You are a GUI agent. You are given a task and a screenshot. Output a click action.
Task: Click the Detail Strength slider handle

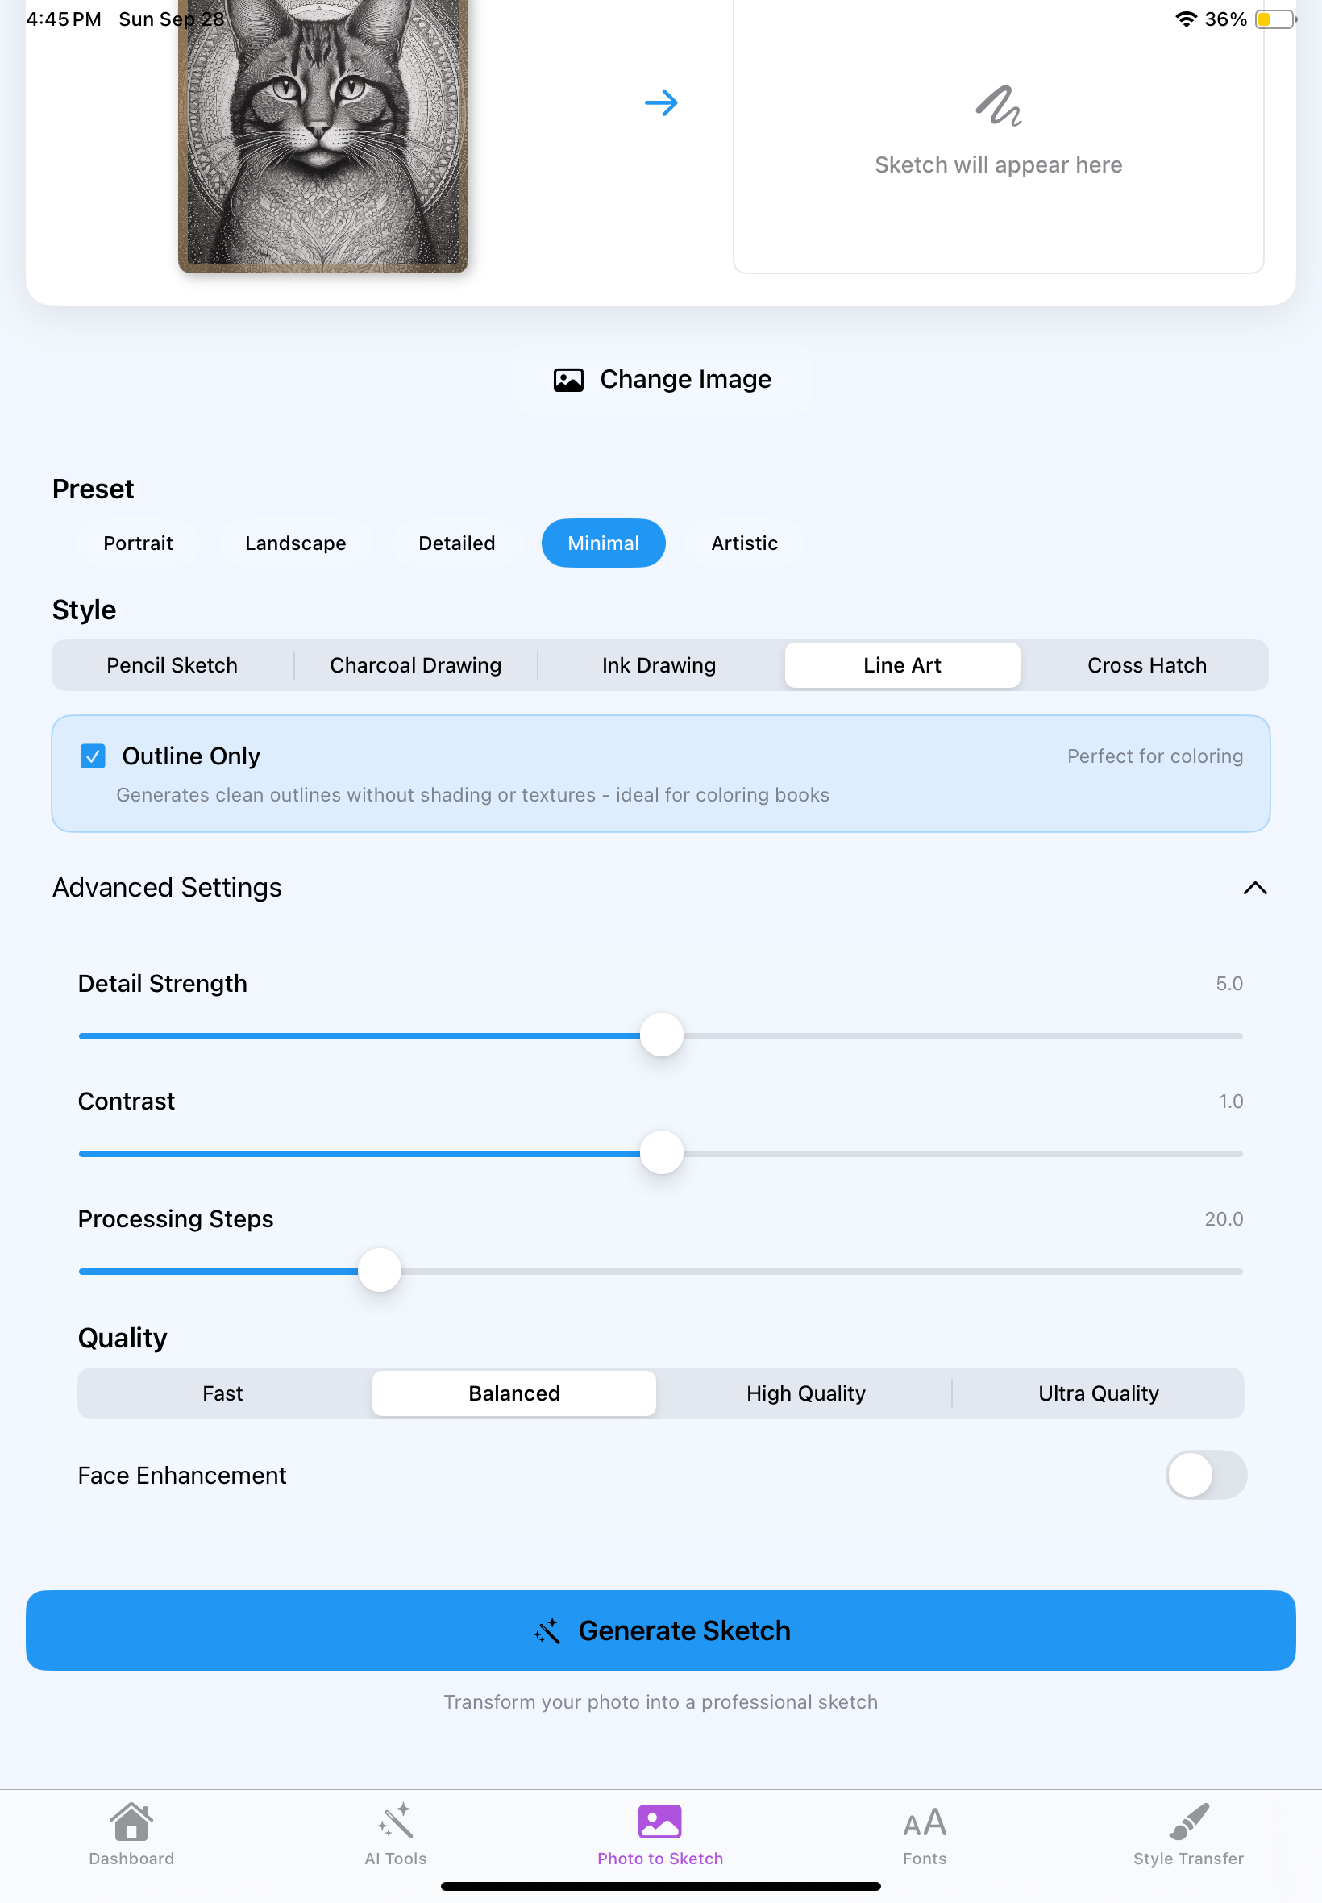[661, 1035]
